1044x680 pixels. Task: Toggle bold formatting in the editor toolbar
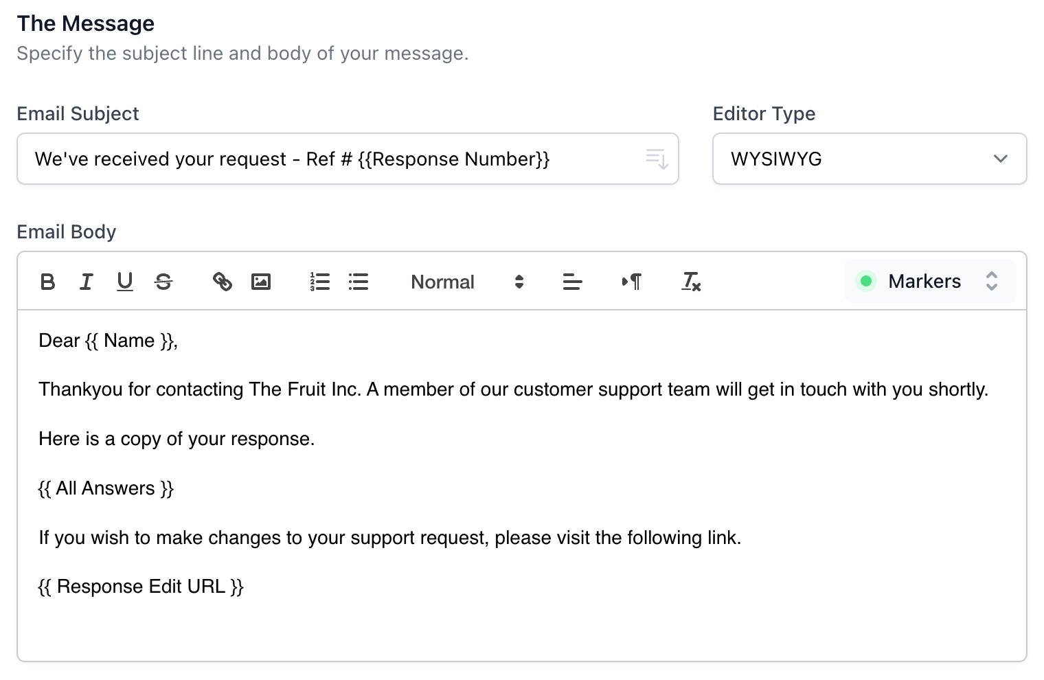(x=47, y=282)
